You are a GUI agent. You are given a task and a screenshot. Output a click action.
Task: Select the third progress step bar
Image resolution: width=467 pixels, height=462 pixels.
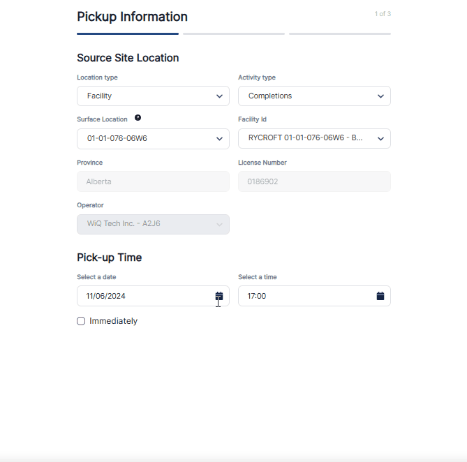point(340,33)
